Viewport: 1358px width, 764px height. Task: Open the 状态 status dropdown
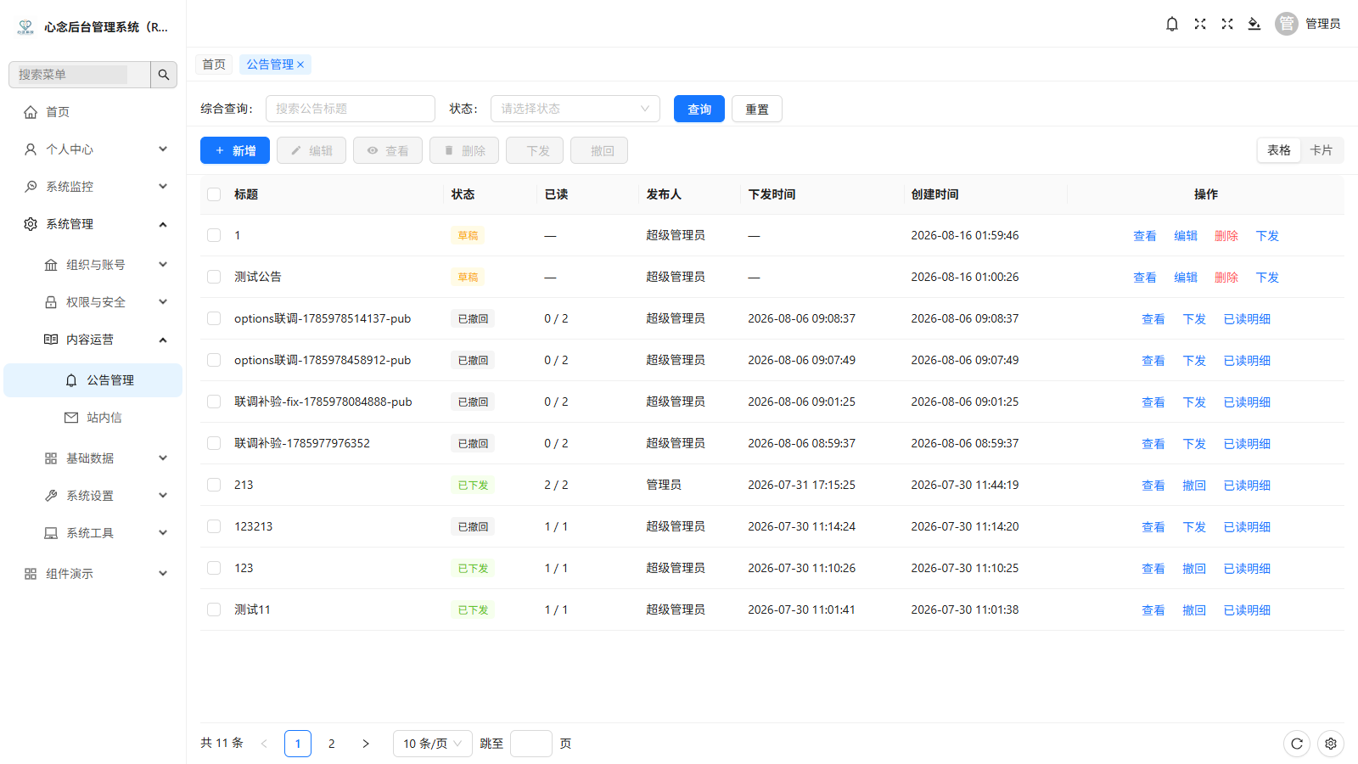coord(575,109)
